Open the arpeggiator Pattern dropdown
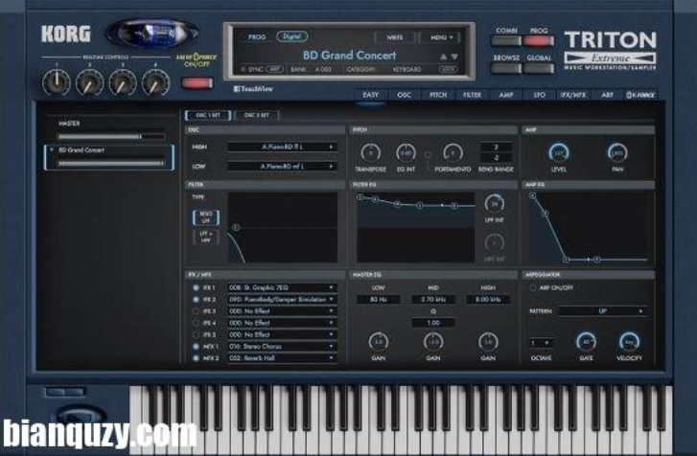This screenshot has height=456, width=697. 602,311
